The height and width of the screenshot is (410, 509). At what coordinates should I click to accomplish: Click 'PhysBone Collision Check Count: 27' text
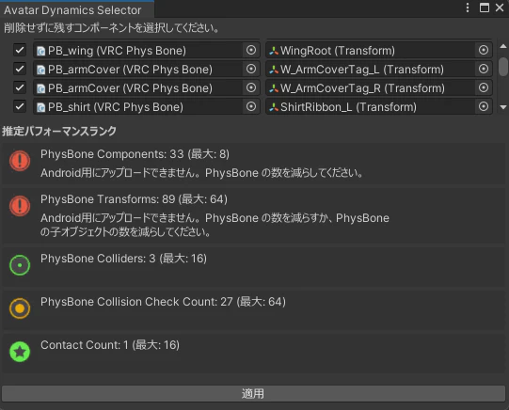tap(136, 302)
